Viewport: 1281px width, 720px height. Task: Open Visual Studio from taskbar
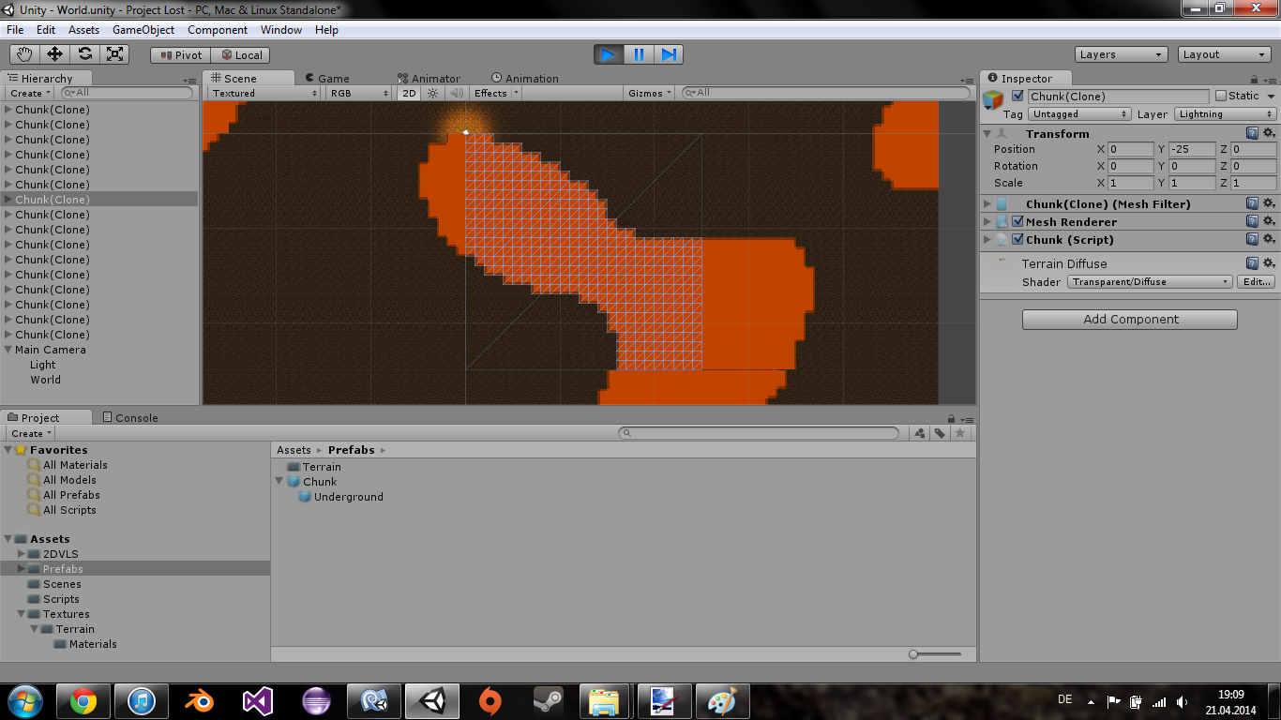coord(257,700)
